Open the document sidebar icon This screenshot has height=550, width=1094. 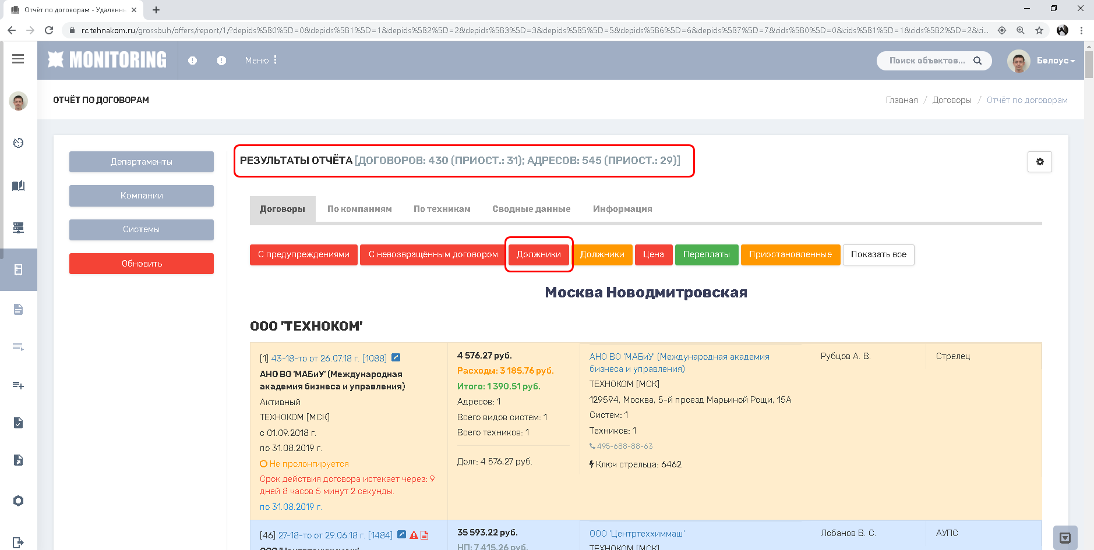(x=18, y=309)
